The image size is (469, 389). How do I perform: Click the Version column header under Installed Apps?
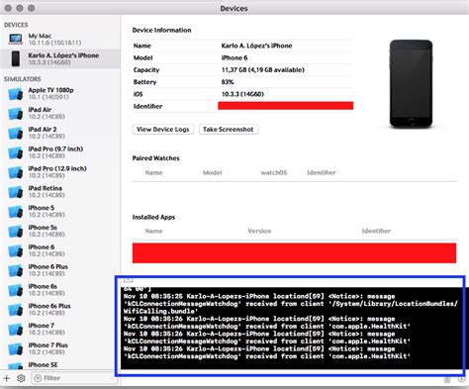[x=259, y=231]
